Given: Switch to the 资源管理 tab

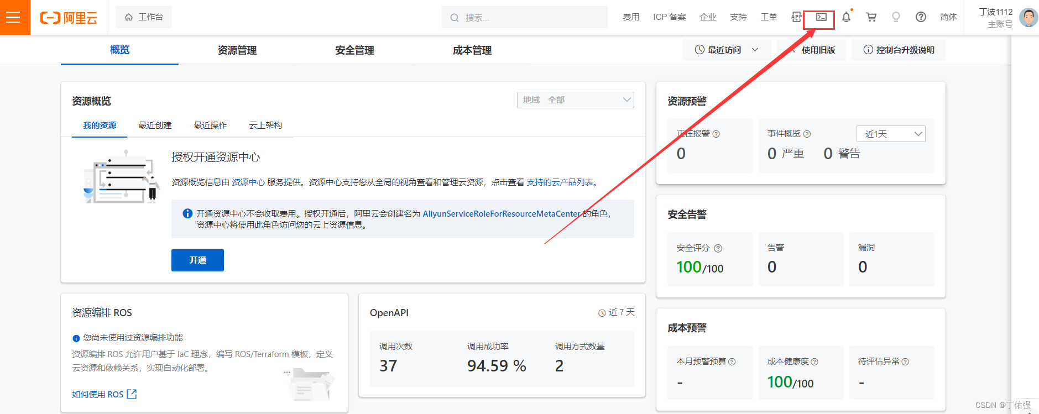Looking at the screenshot, I should pyautogui.click(x=237, y=50).
